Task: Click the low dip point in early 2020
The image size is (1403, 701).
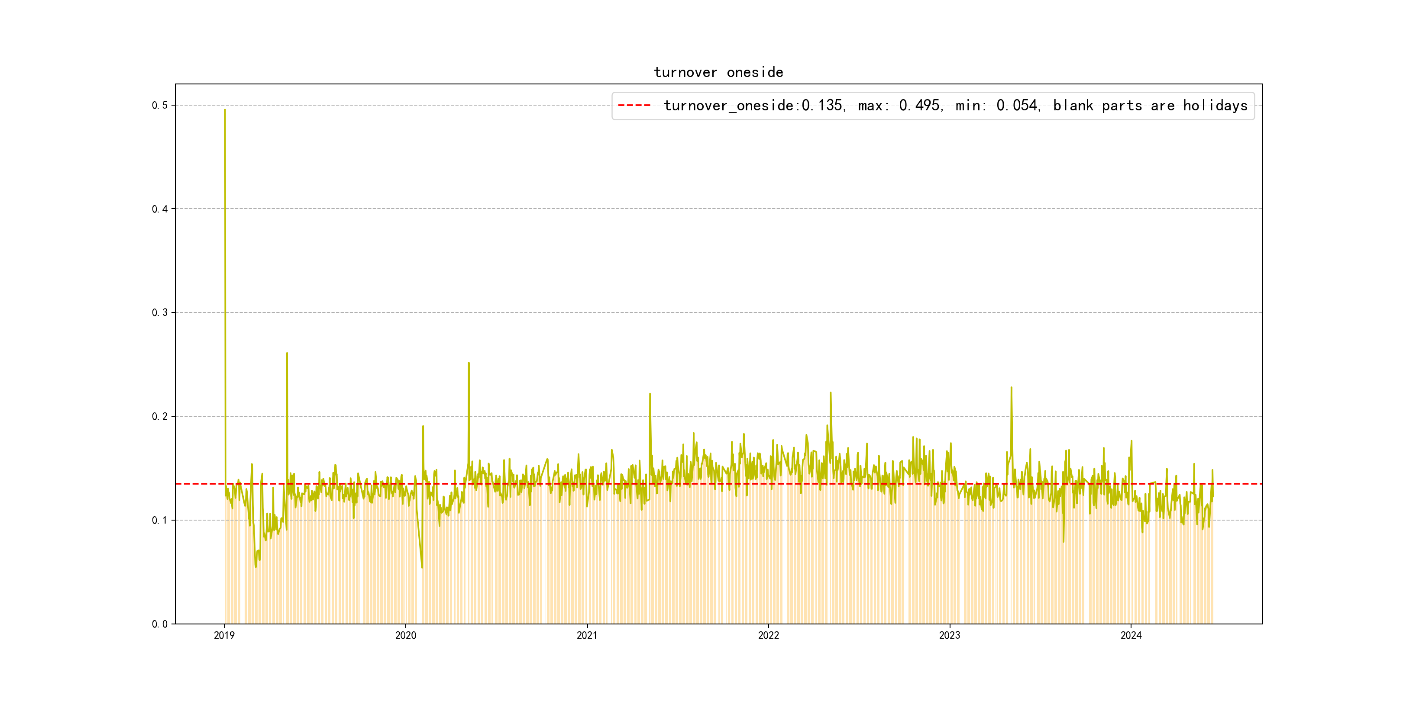Action: 422,567
